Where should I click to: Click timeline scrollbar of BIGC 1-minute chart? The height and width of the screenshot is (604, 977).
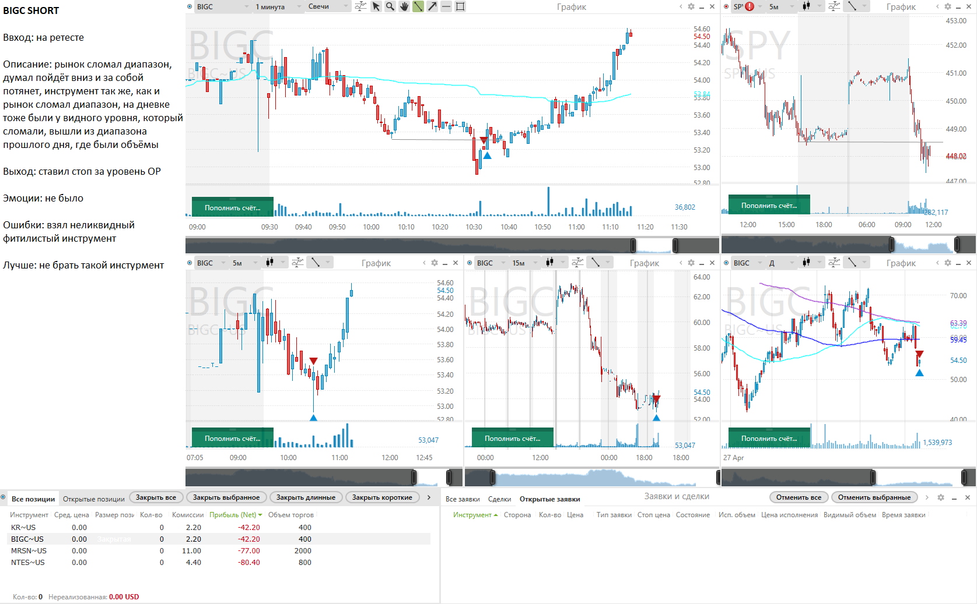click(x=452, y=245)
